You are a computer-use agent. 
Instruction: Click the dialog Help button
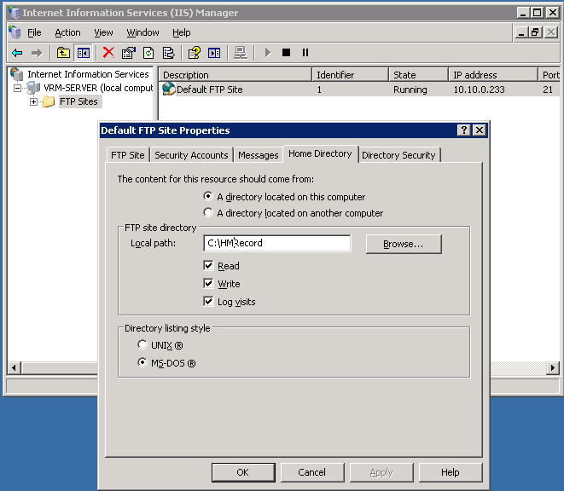(x=451, y=472)
